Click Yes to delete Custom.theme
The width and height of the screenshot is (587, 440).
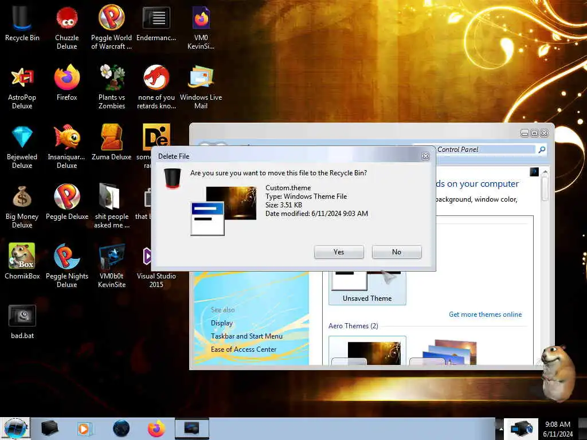tap(339, 252)
